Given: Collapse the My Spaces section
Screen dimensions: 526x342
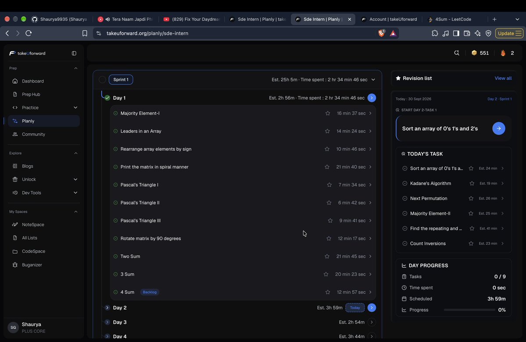Looking at the screenshot, I should 76,212.
